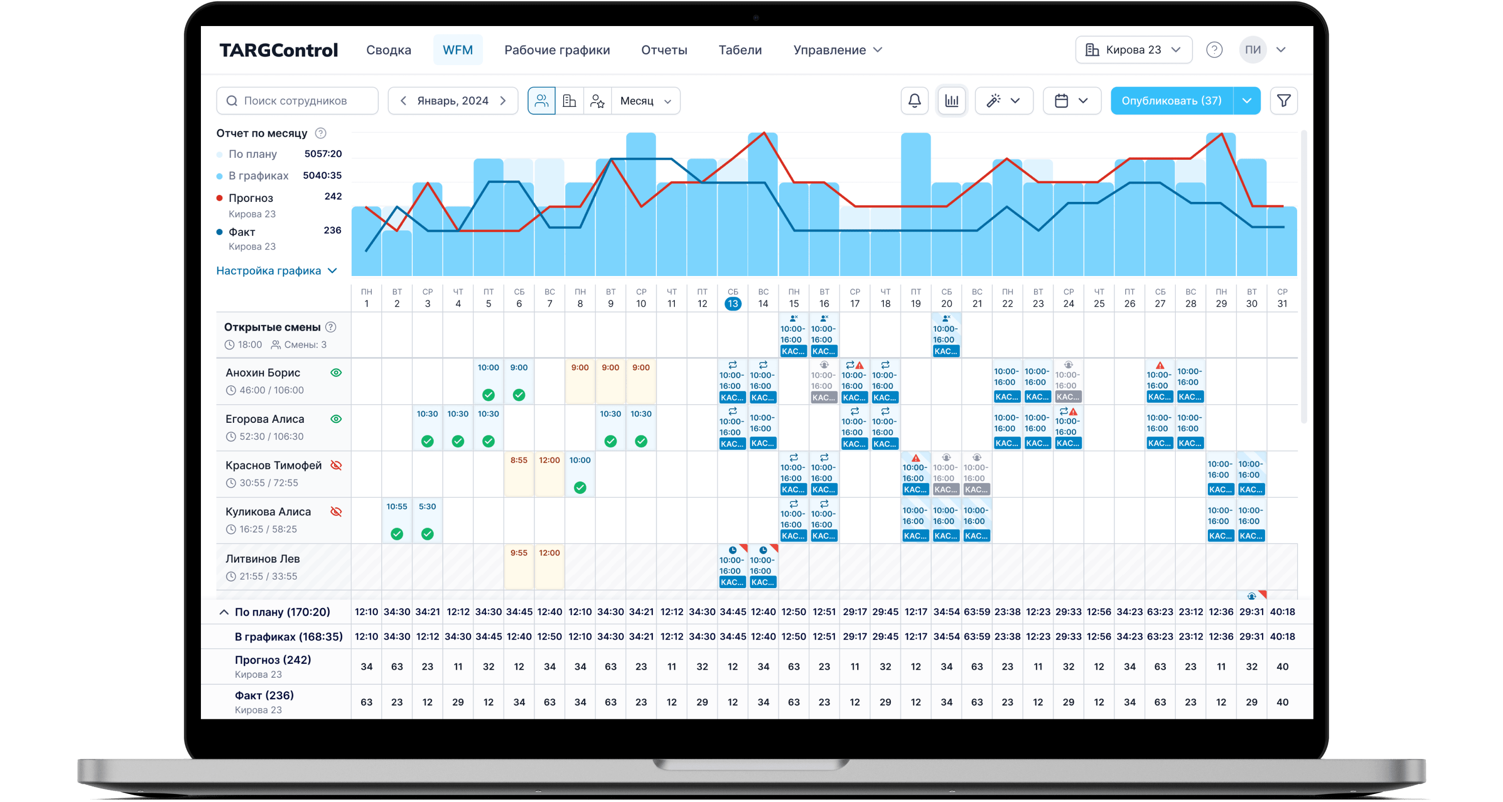Click the 8:55 cell for Краснов Тимофей

tap(519, 475)
